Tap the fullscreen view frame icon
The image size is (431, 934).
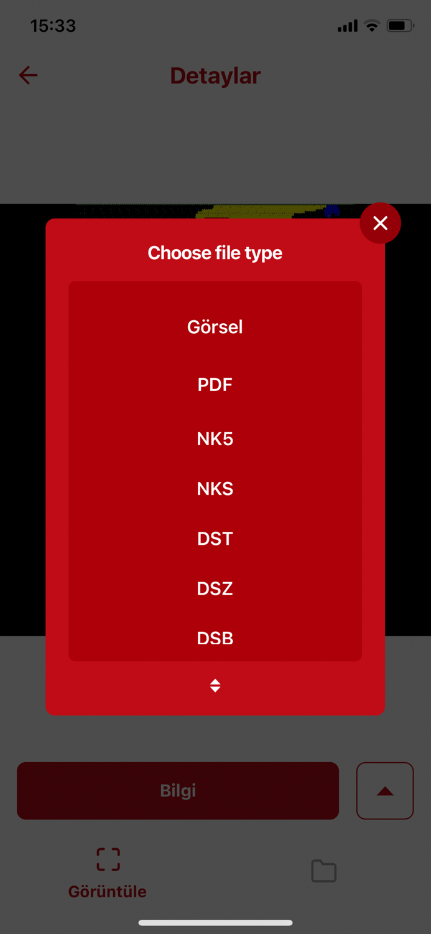[108, 859]
